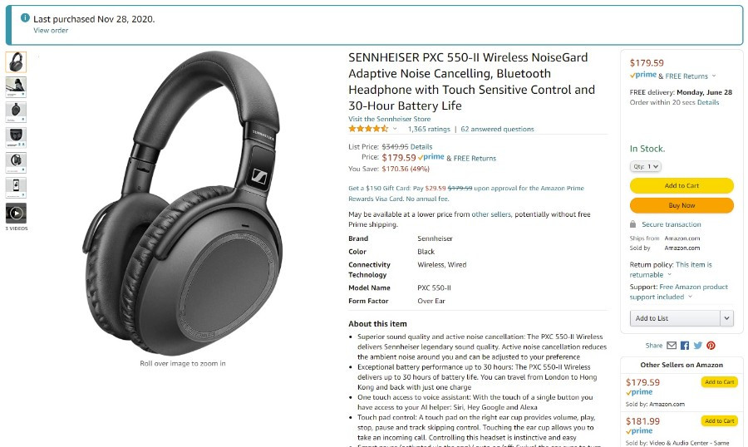Share via the email envelope icon
748x447 pixels.
point(672,346)
